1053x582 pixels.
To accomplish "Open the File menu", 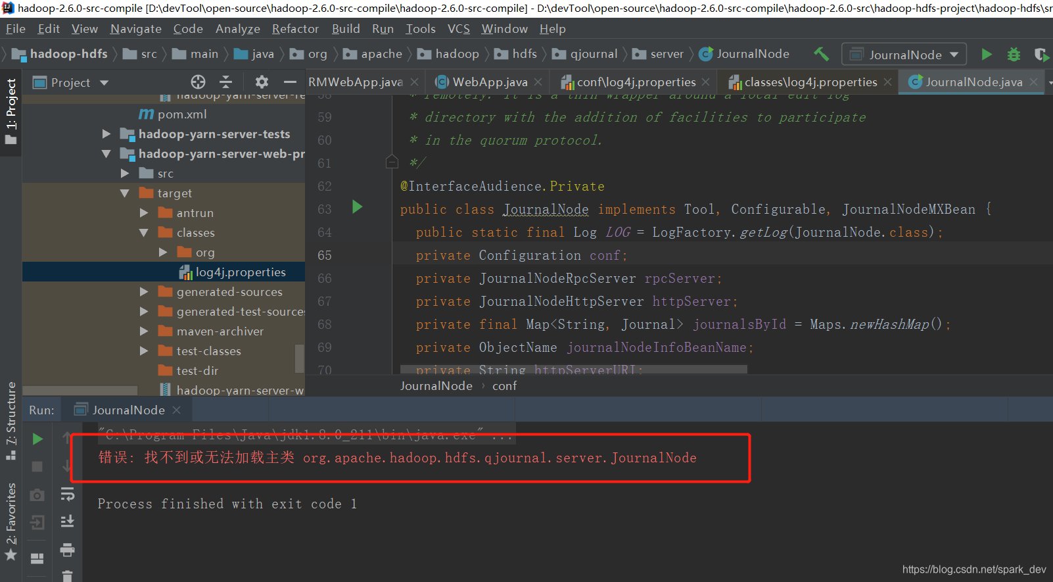I will pyautogui.click(x=15, y=29).
